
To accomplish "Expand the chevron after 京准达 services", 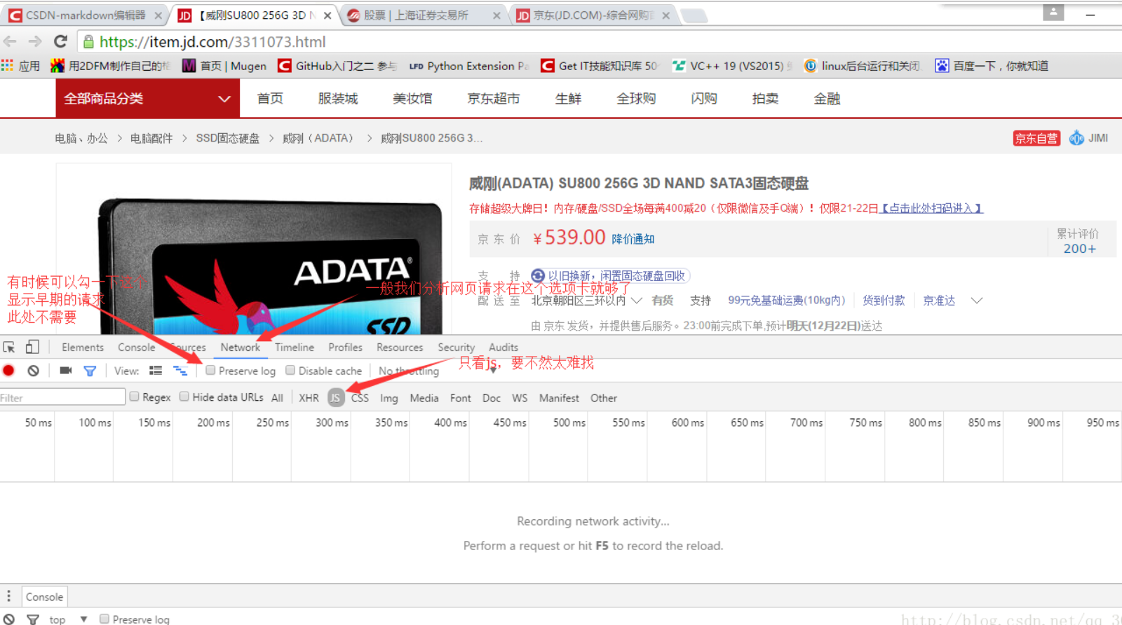I will click(977, 301).
